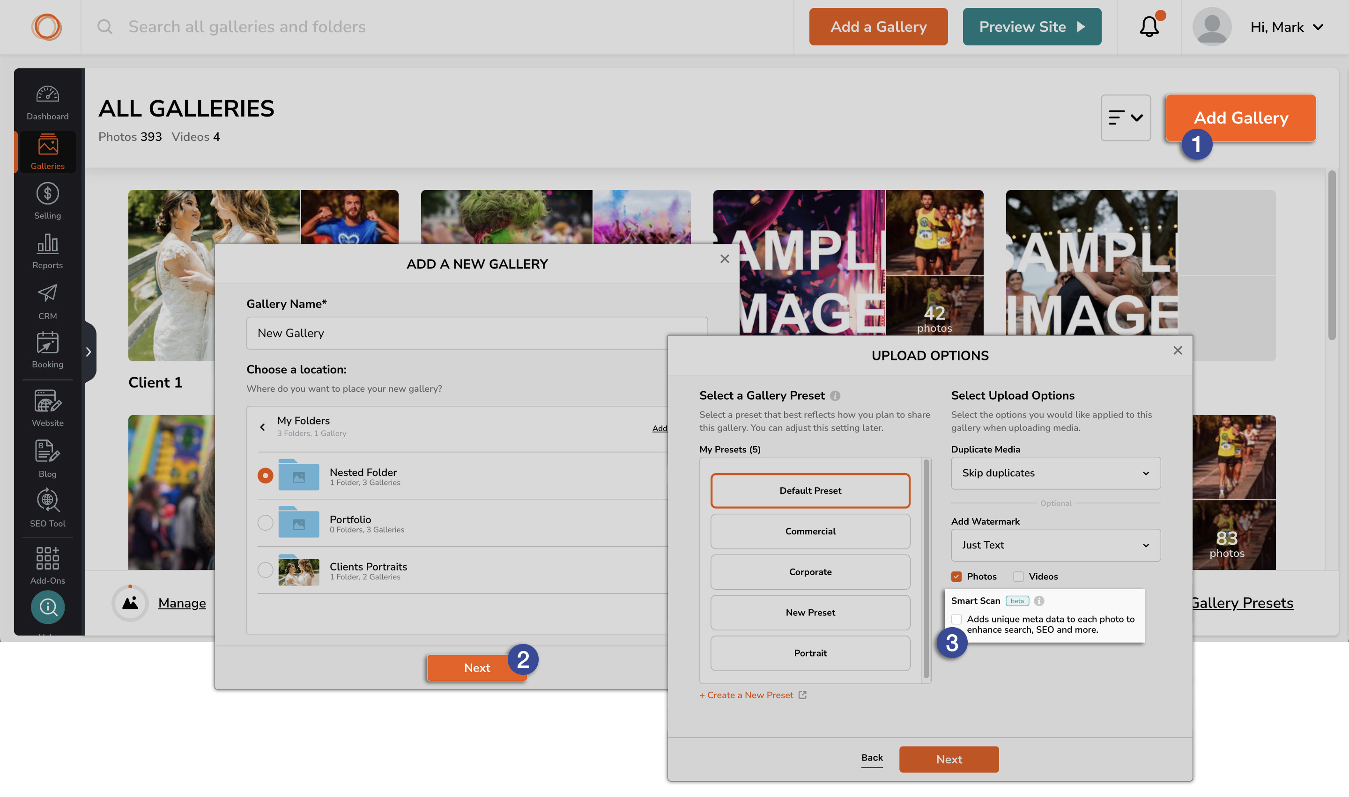Close the Add a New Gallery dialog
This screenshot has height=797, width=1349.
[x=725, y=259]
